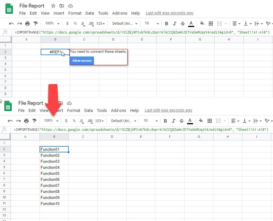Open font dropdown in lower toolbar
This screenshot has height=221, width=273.
click(124, 121)
